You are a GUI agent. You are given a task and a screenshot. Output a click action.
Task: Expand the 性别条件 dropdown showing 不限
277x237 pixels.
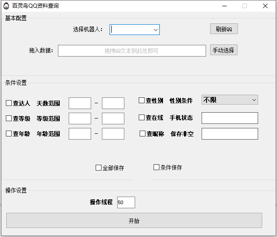(230, 100)
